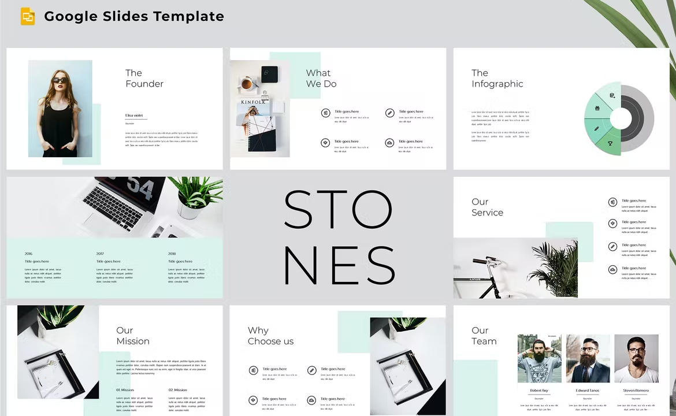The height and width of the screenshot is (416, 676).
Task: Click the podium icon in Our Service slide
Action: [x=612, y=270]
